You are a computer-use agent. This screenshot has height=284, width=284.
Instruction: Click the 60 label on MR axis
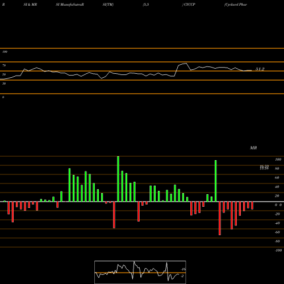tap(277, 178)
